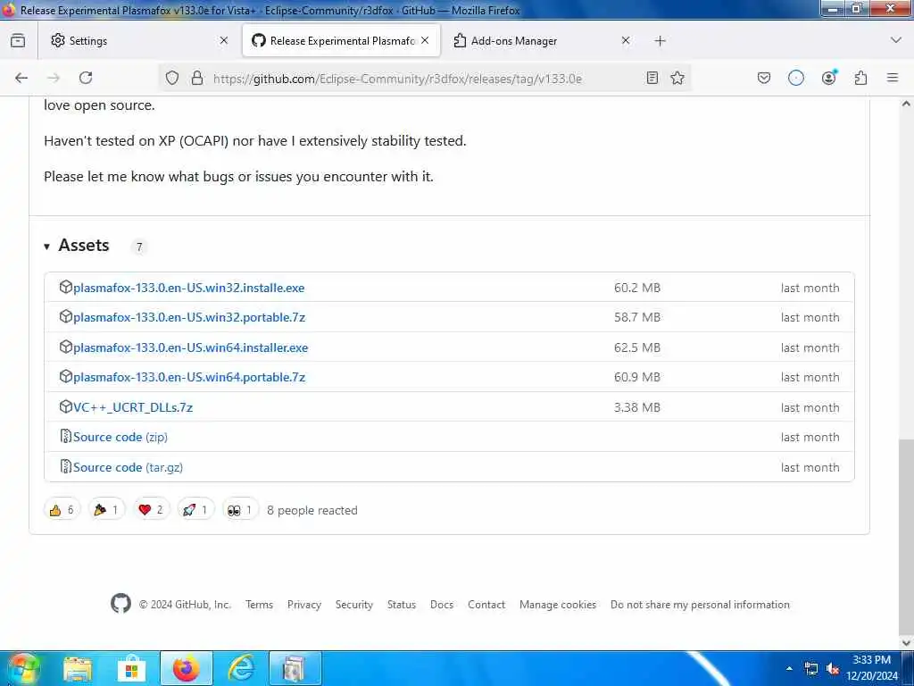
Task: Download VC++_UCRT_DLLs.7z asset
Action: 133,407
